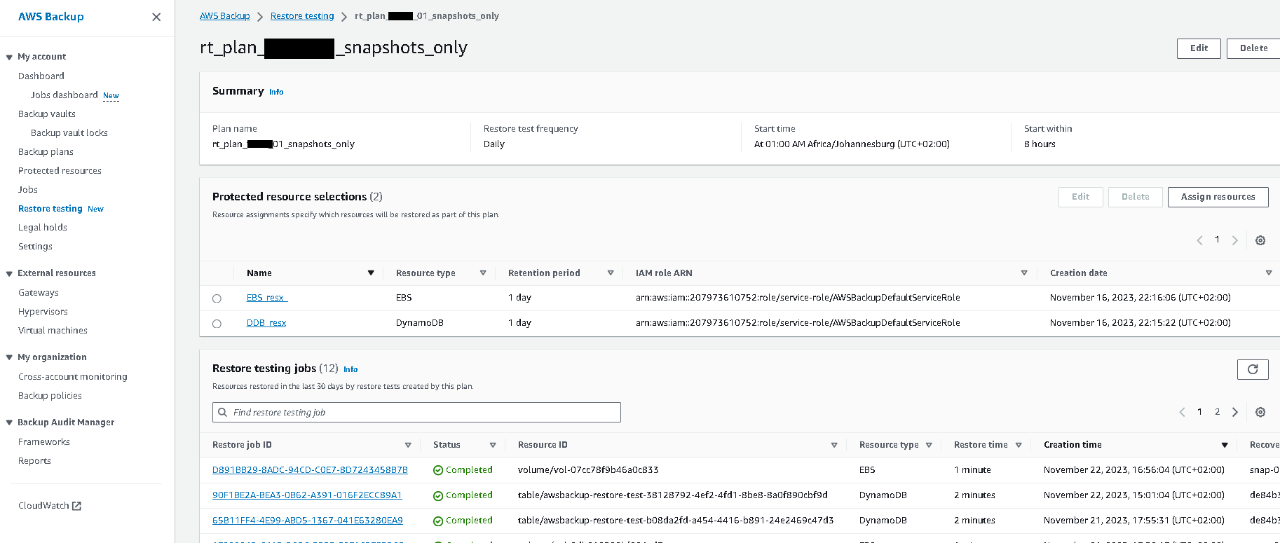The image size is (1280, 543).
Task: Select the EBS_resx resource radio button
Action: coord(217,298)
